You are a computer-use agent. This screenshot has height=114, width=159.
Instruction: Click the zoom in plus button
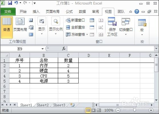(151, 110)
